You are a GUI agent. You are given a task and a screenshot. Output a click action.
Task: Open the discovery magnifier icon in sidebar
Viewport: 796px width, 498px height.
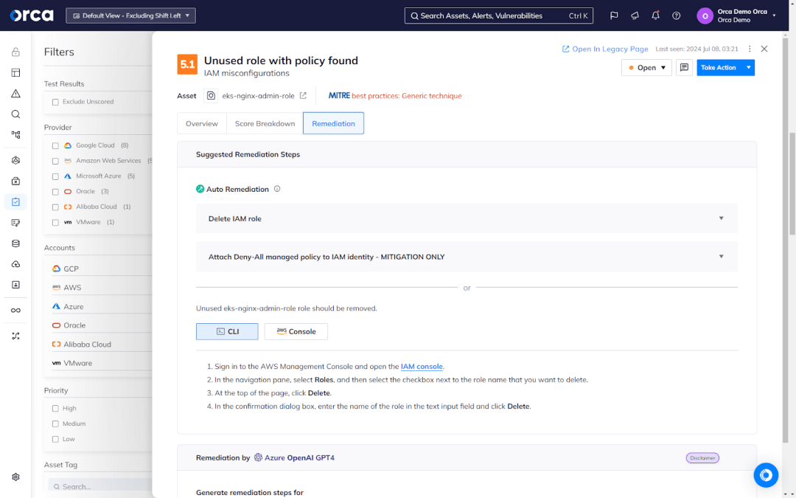tap(15, 114)
